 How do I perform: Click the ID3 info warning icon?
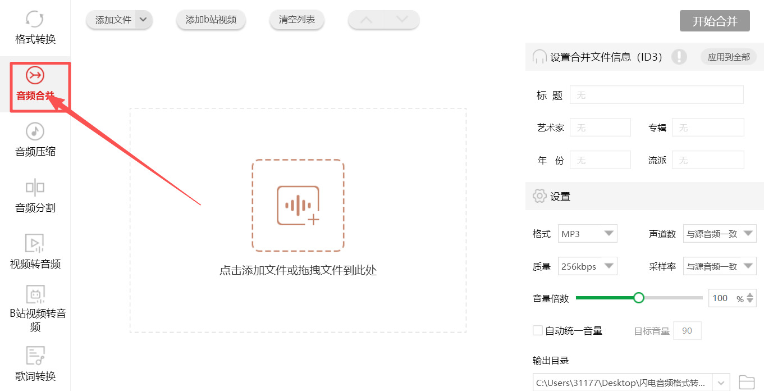tap(679, 57)
